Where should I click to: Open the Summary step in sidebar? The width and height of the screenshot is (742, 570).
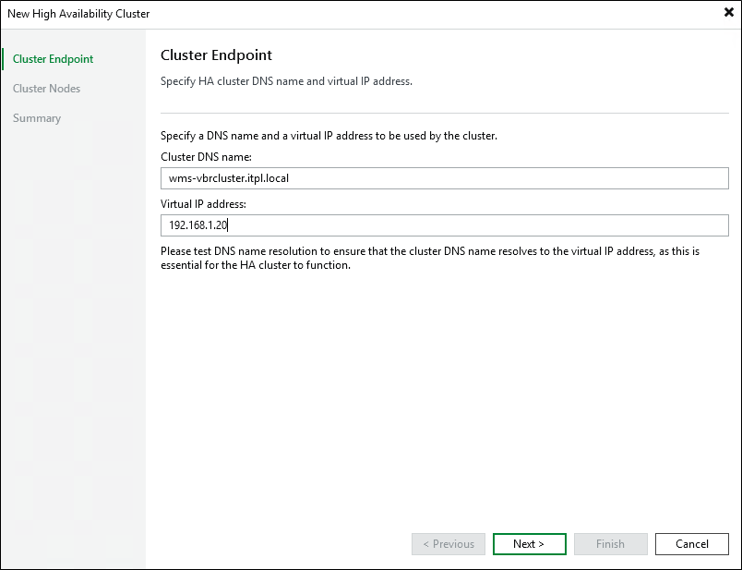37,118
